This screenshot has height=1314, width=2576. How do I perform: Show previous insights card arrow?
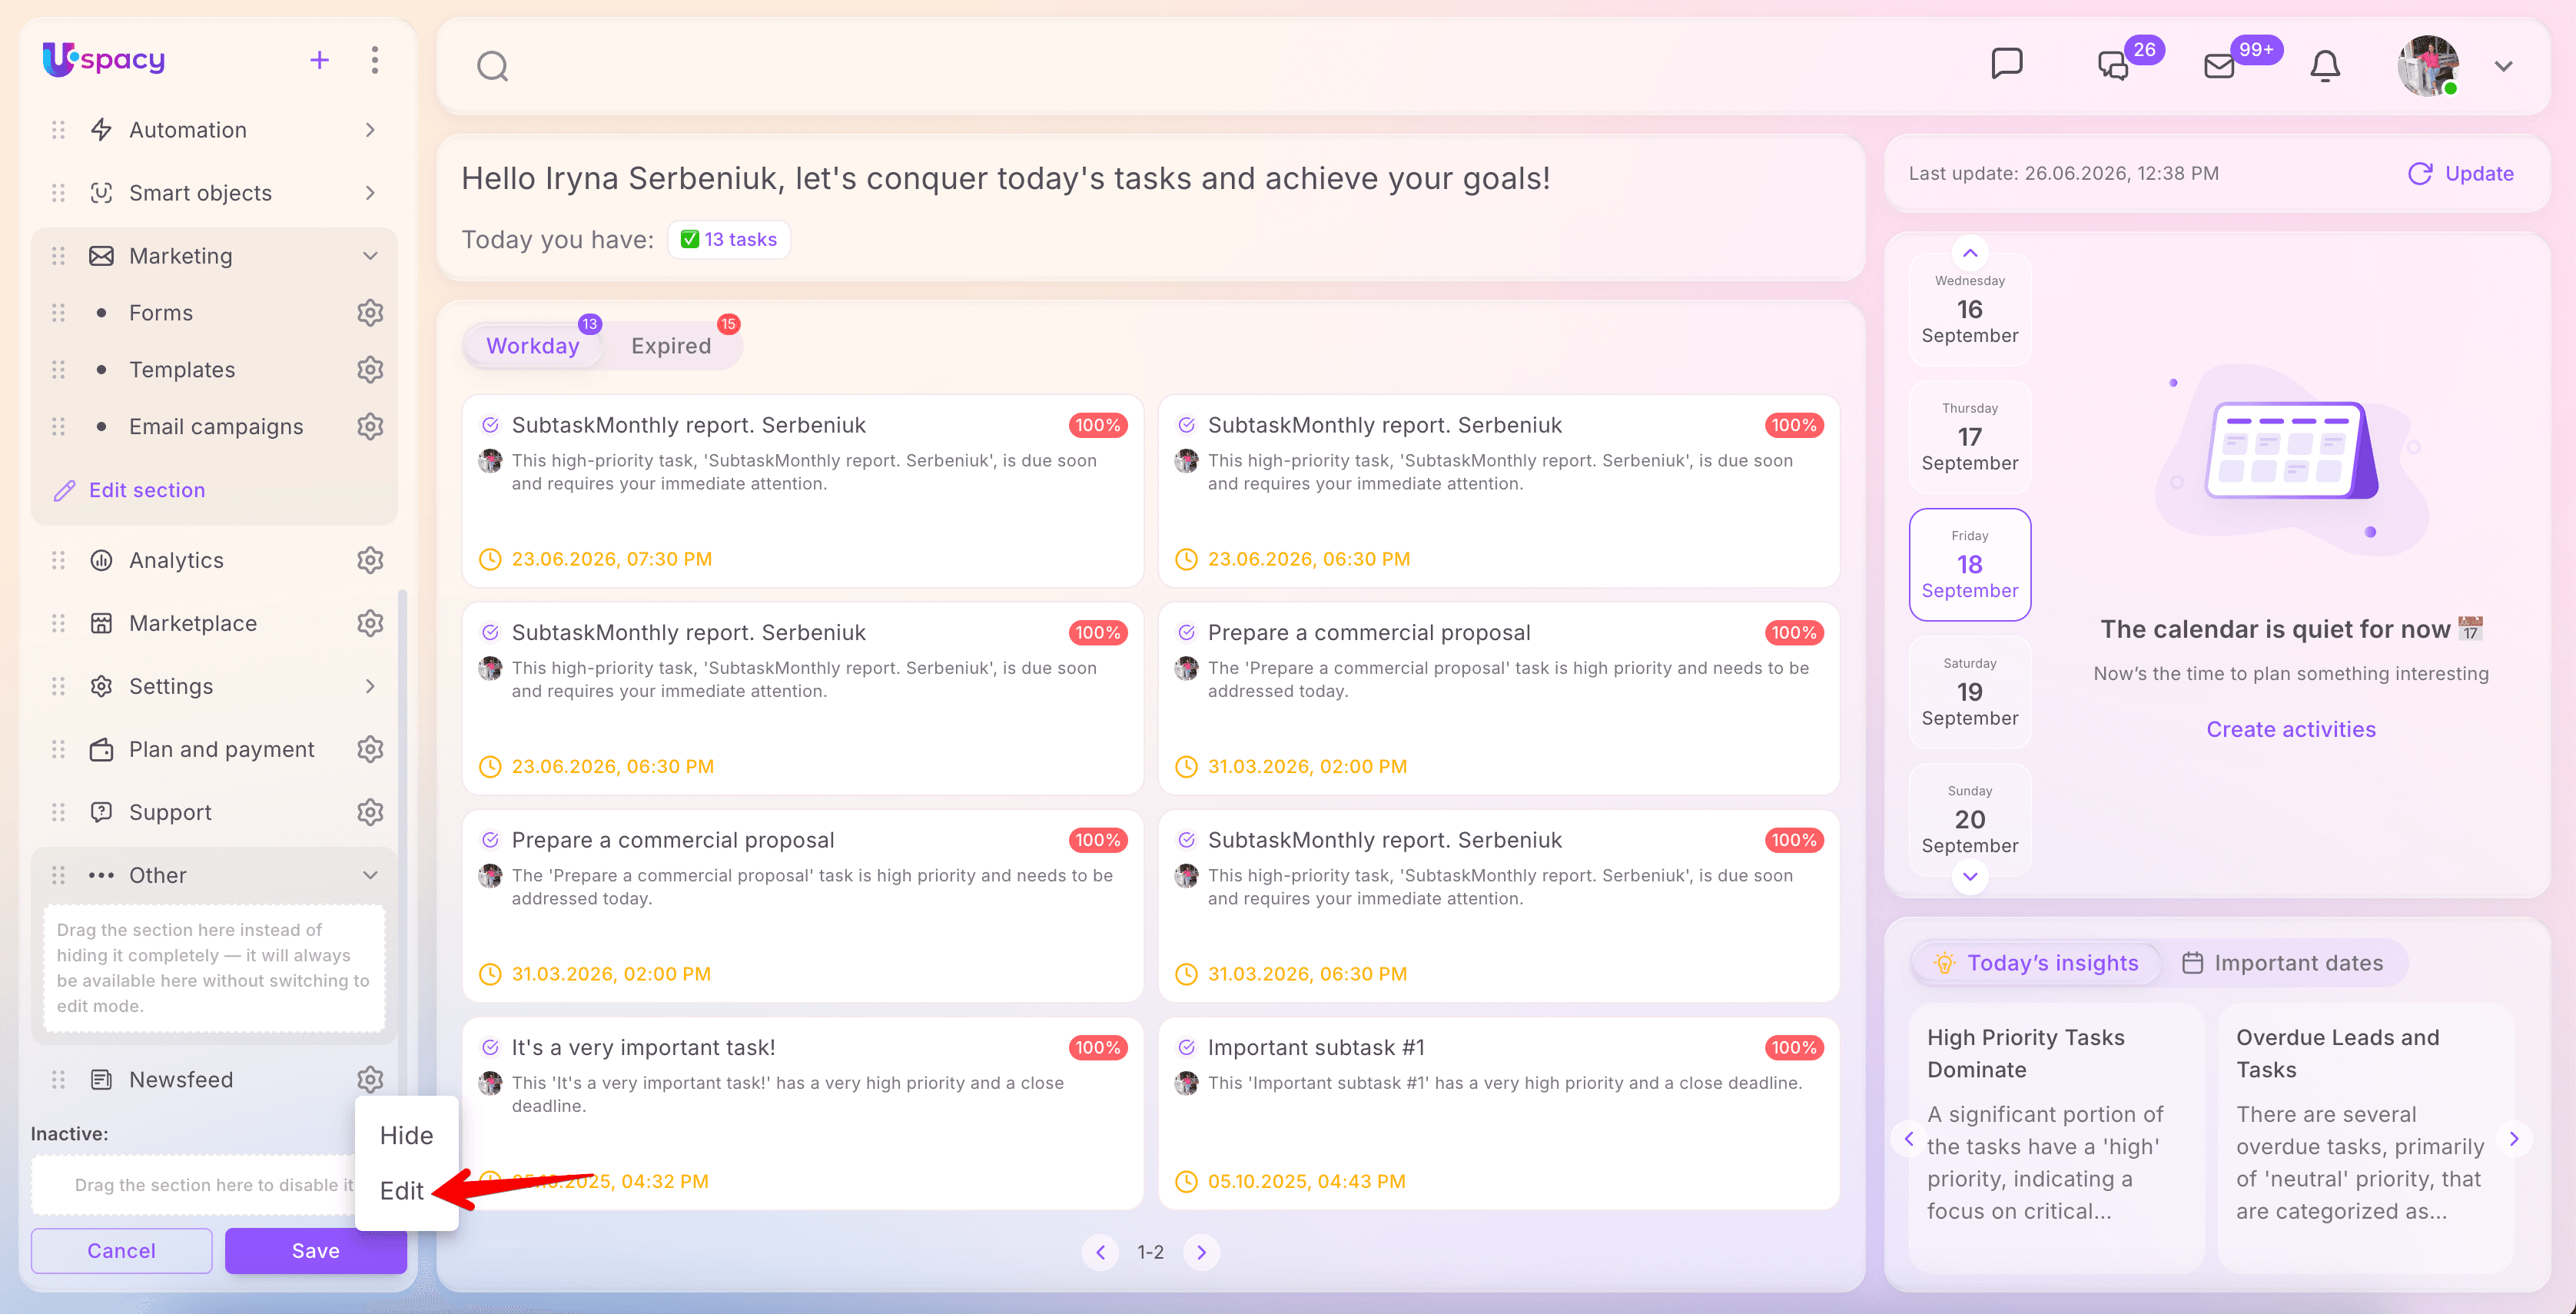pyautogui.click(x=1909, y=1139)
